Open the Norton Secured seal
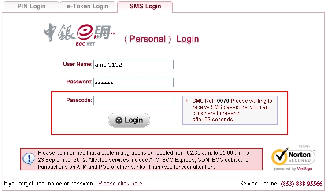Image resolution: width=326 pixels, height=192 pixels. pyautogui.click(x=293, y=159)
